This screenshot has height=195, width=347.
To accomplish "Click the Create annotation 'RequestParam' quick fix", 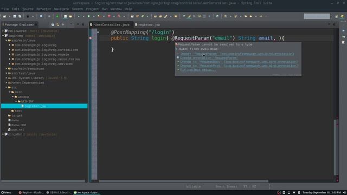I will [x=209, y=58].
